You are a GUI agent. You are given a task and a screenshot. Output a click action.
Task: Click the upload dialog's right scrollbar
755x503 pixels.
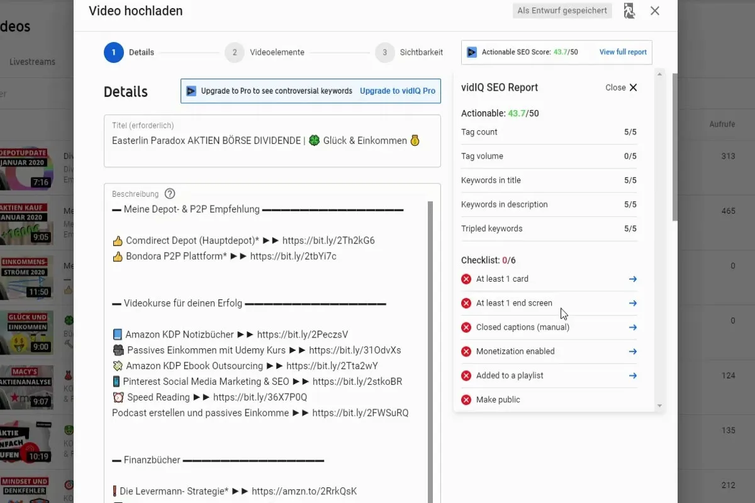tap(675, 147)
